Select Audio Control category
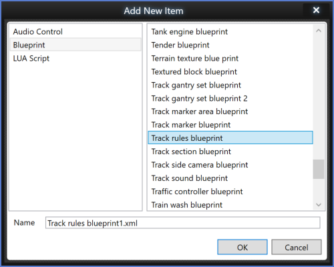The width and height of the screenshot is (334, 267). tap(75, 31)
